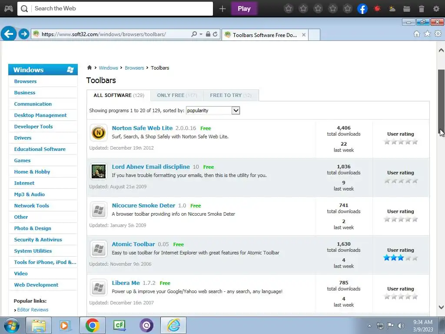This screenshot has height=334, width=445.
Task: Go to browser home page icon
Action: tap(417, 34)
